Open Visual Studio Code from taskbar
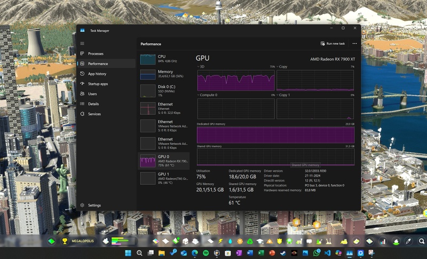Screen dimensions: 427x259 [327, 253]
